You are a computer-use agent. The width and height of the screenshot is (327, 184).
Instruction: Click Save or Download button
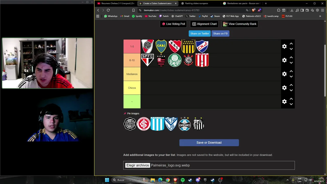tap(209, 143)
